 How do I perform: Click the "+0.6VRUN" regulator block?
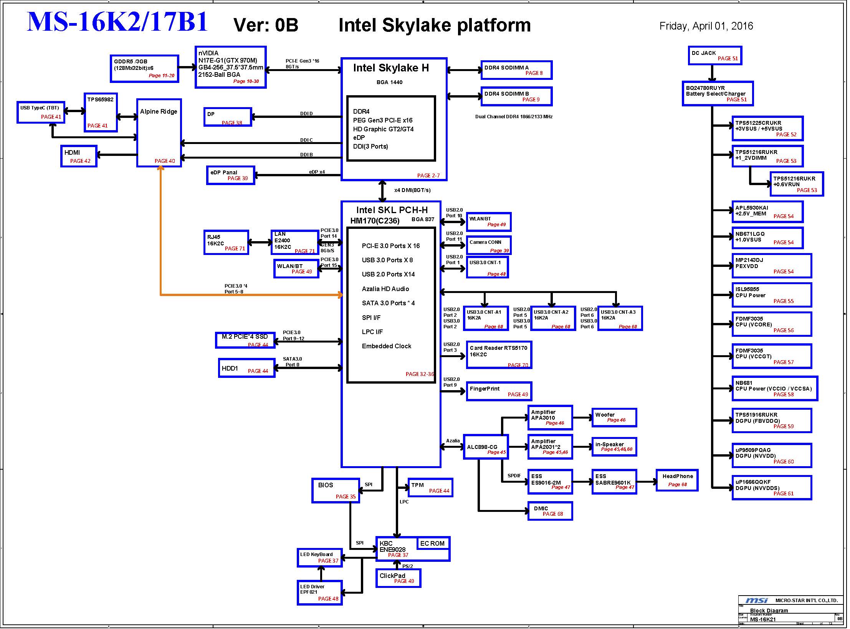coord(797,184)
